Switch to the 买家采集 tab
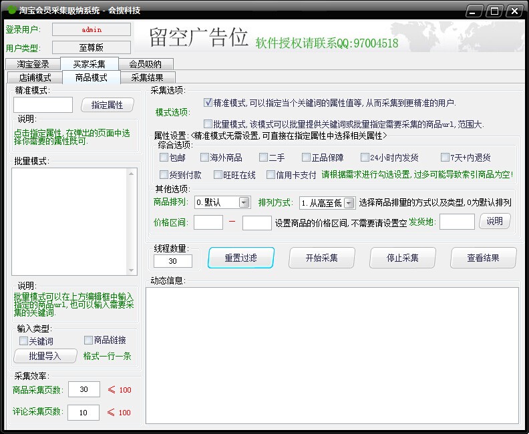This screenshot has width=529, height=434. pyautogui.click(x=90, y=63)
